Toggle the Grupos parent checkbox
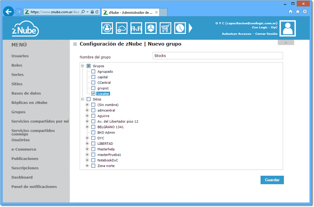The height and width of the screenshot is (207, 314). pyautogui.click(x=88, y=66)
